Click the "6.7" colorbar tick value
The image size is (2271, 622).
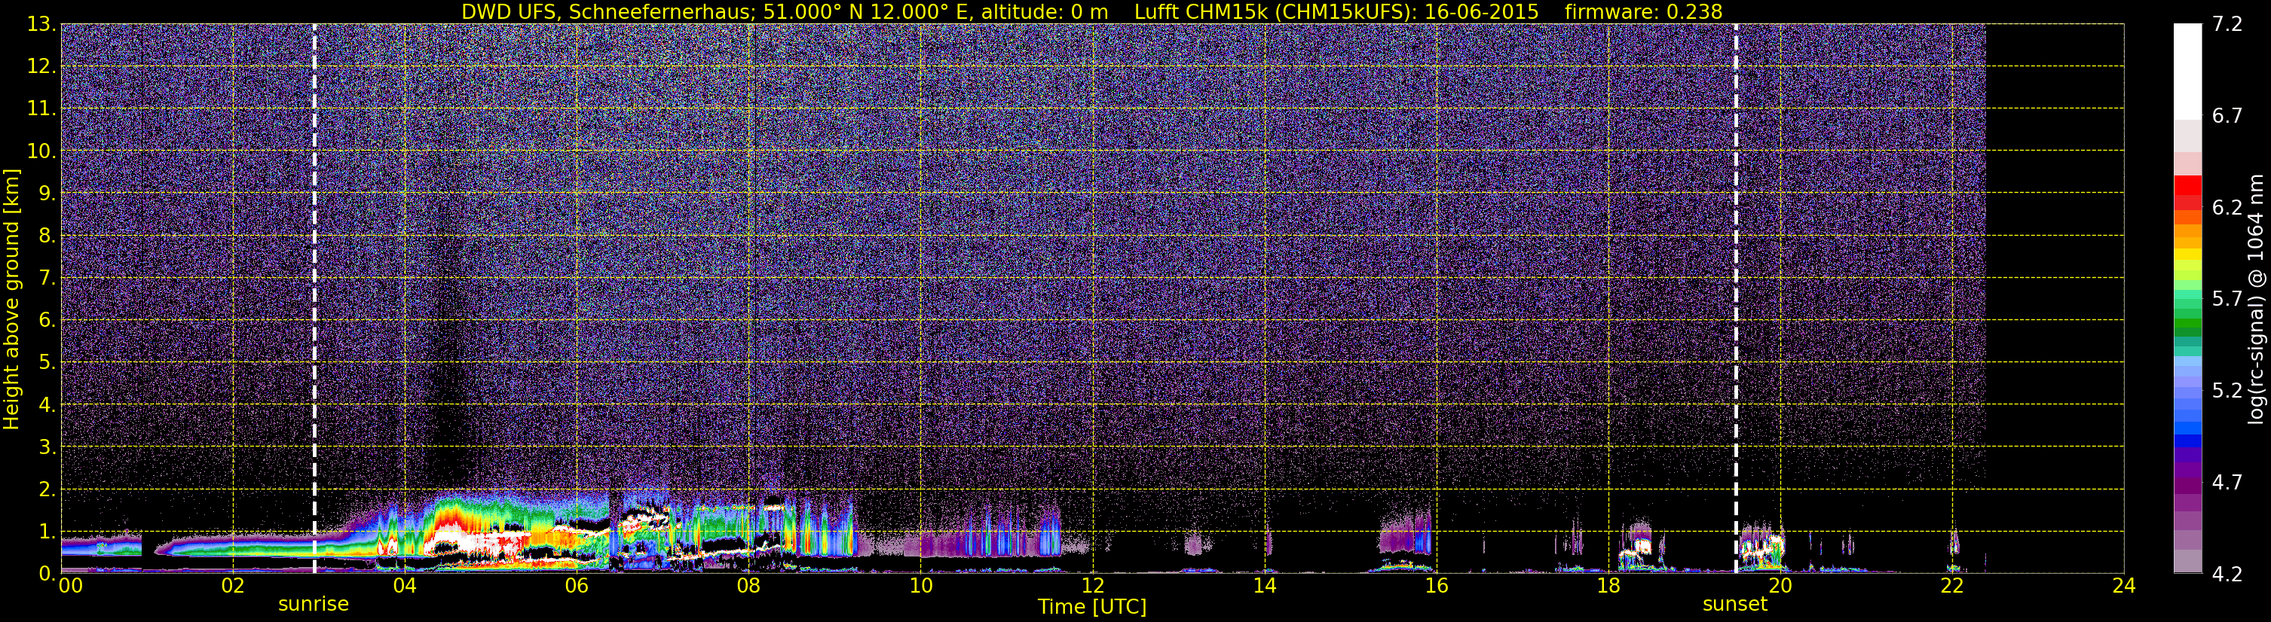pyautogui.click(x=2227, y=116)
